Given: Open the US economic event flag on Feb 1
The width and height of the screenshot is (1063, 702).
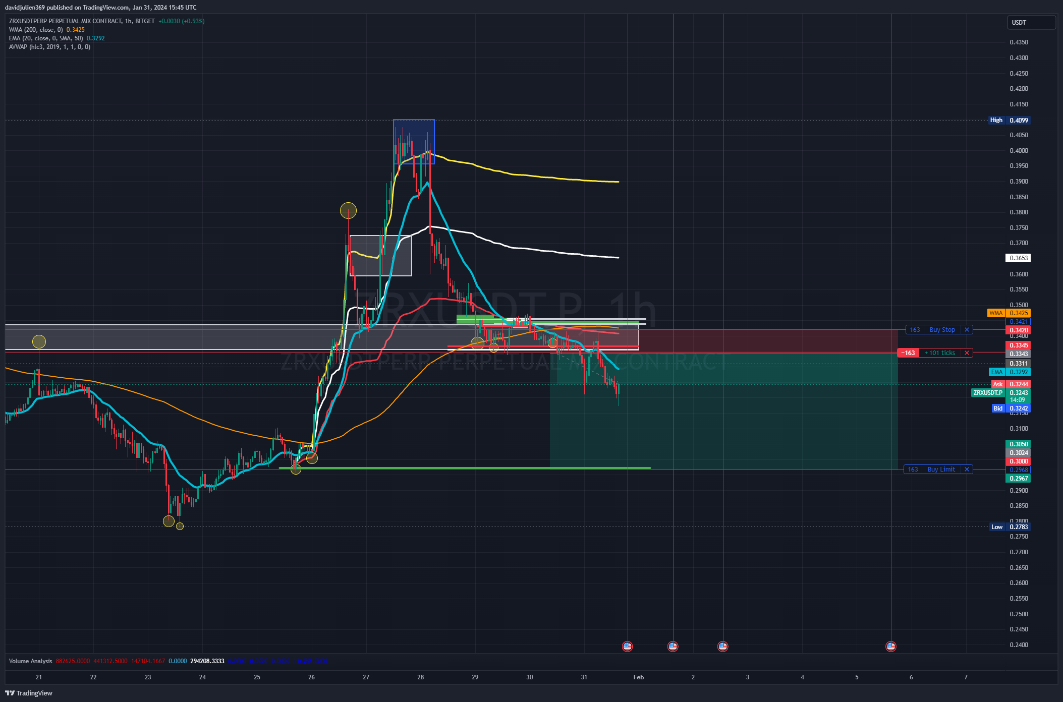Looking at the screenshot, I should 673,646.
